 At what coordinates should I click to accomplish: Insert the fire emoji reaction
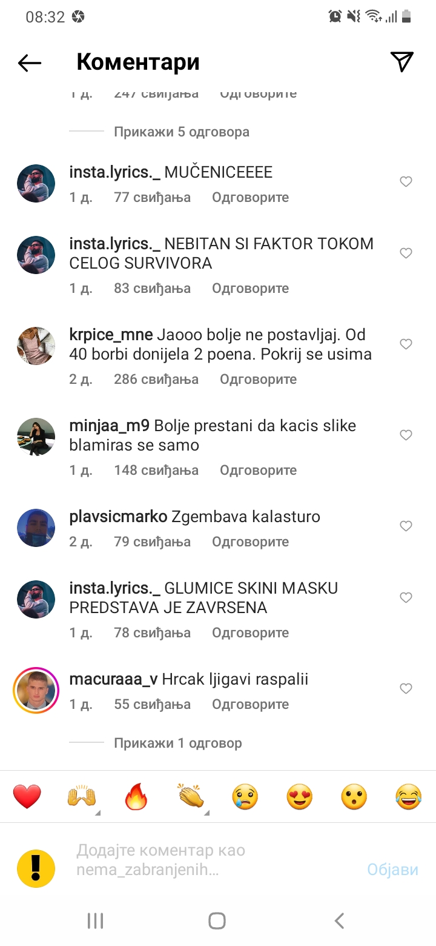(136, 796)
